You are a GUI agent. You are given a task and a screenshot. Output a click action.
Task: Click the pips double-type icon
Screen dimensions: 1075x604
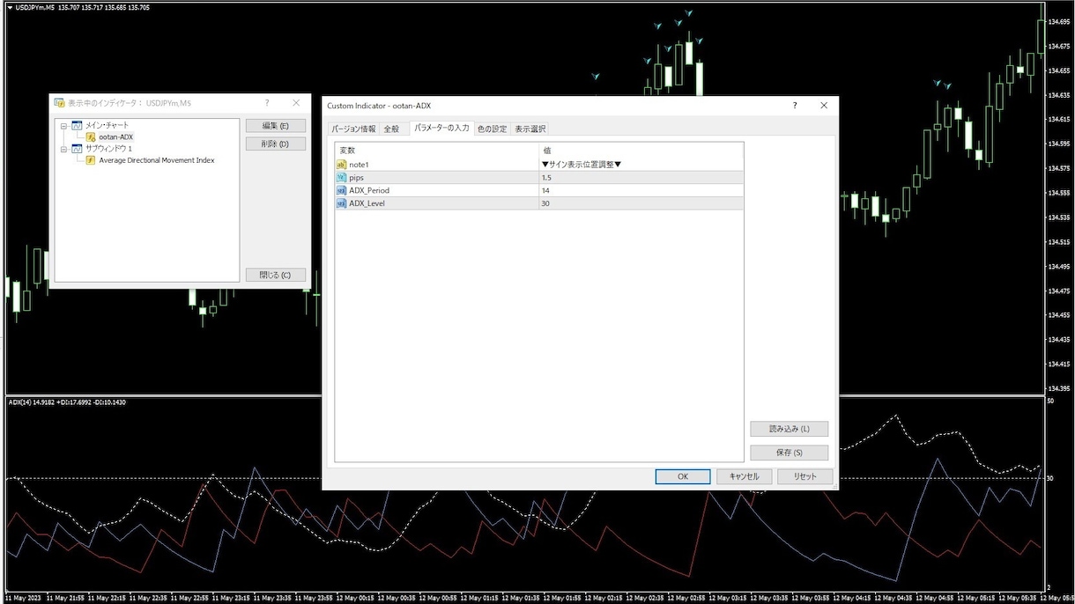342,177
